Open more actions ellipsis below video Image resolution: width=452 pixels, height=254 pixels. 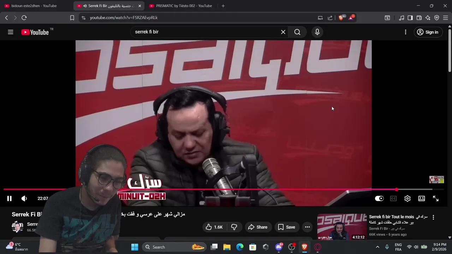(x=307, y=227)
